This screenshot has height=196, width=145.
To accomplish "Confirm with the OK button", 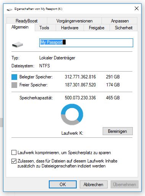I will pos(63,184).
